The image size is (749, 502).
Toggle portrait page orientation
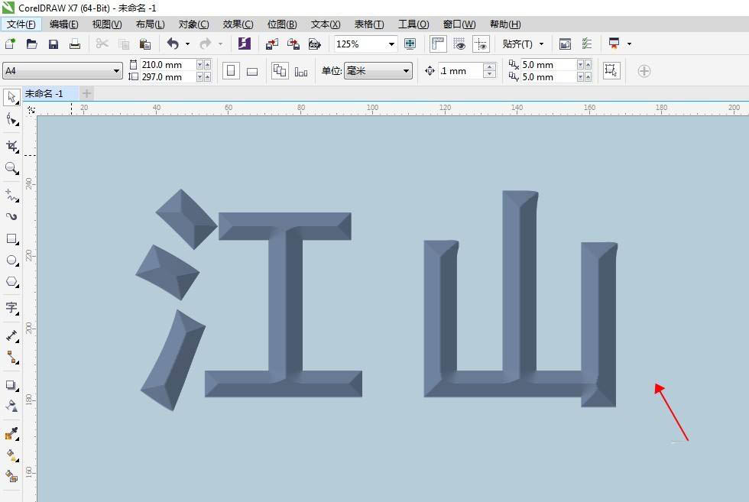(231, 71)
